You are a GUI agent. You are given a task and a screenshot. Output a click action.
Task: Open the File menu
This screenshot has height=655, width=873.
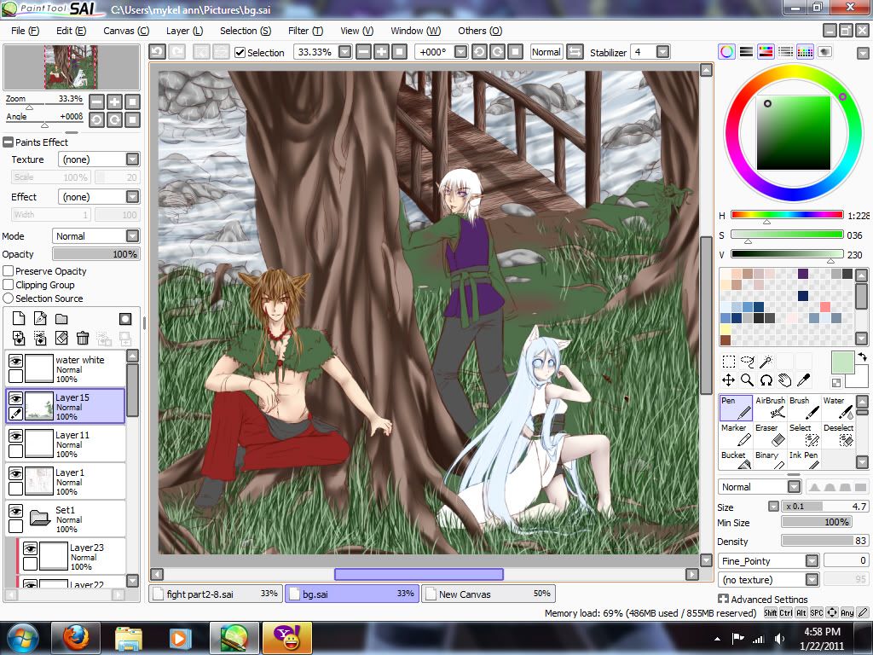pyautogui.click(x=25, y=31)
